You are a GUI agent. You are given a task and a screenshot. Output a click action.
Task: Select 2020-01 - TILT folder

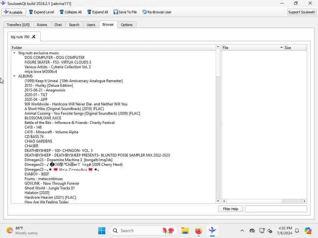(36, 95)
